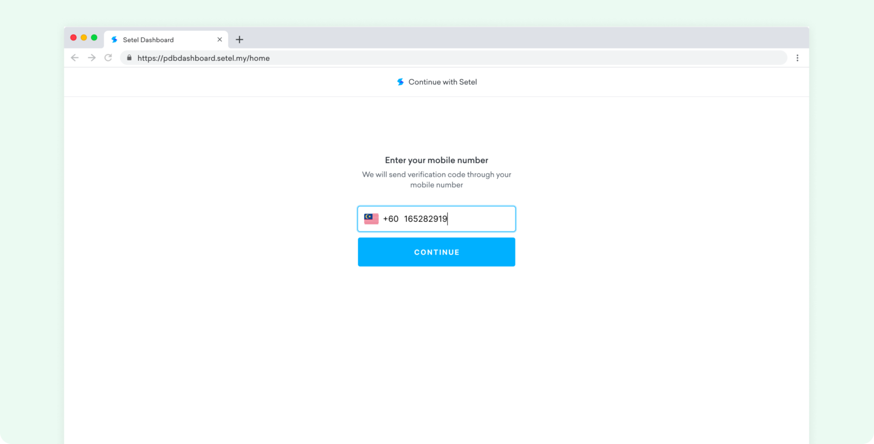Viewport: 874px width, 444px height.
Task: Click the Setel logo in page header
Action: click(x=401, y=82)
